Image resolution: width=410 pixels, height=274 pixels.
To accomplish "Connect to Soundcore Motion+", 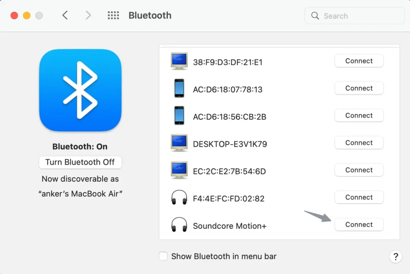I will click(359, 224).
